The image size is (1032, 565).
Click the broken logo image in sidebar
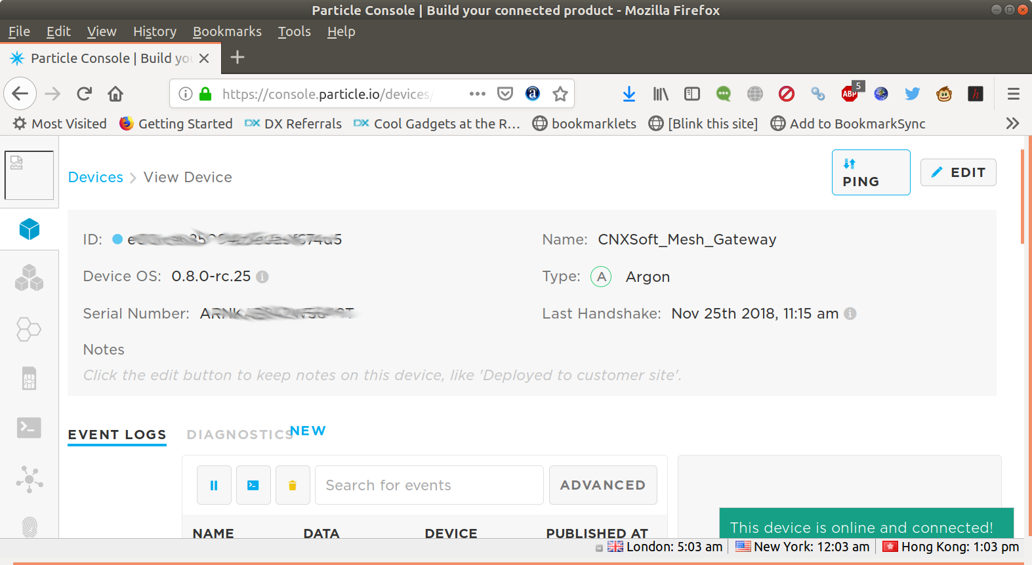29,175
